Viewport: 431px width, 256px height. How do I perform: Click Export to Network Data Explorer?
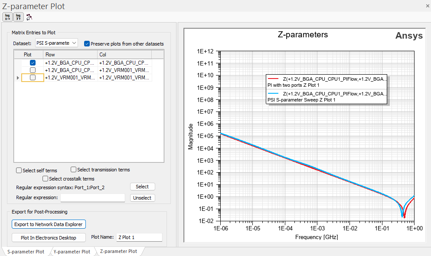coord(49,224)
